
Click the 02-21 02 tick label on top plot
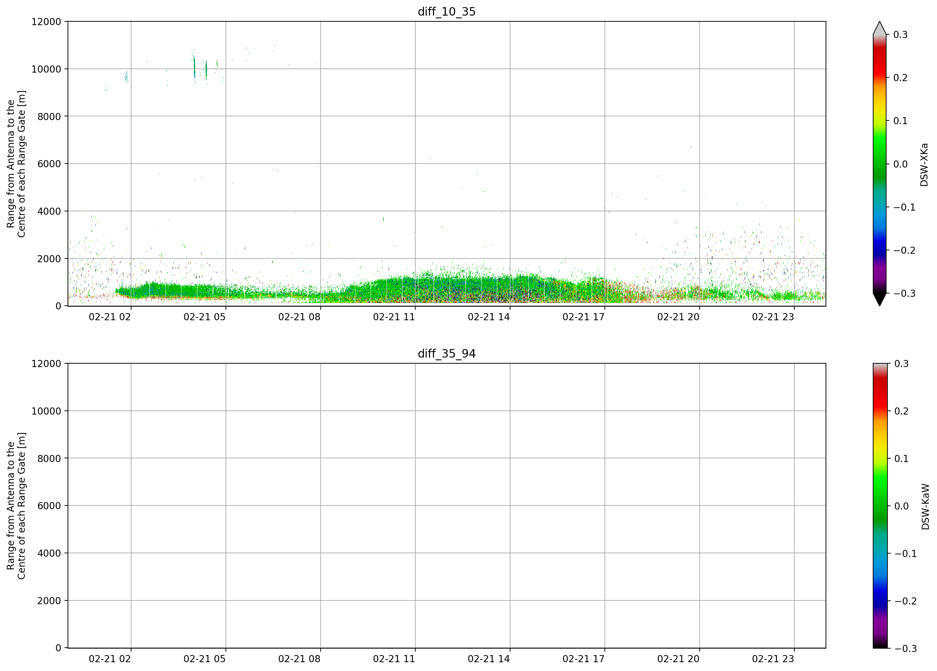click(110, 317)
